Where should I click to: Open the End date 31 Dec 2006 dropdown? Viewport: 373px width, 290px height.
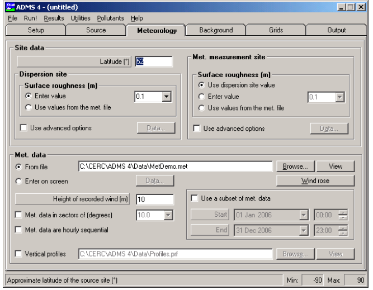[304, 231]
